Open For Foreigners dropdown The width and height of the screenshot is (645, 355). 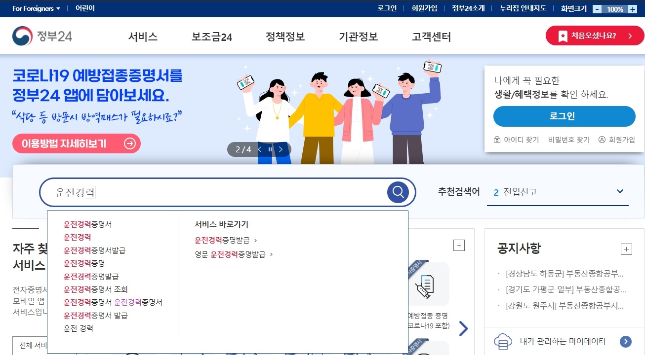click(36, 8)
